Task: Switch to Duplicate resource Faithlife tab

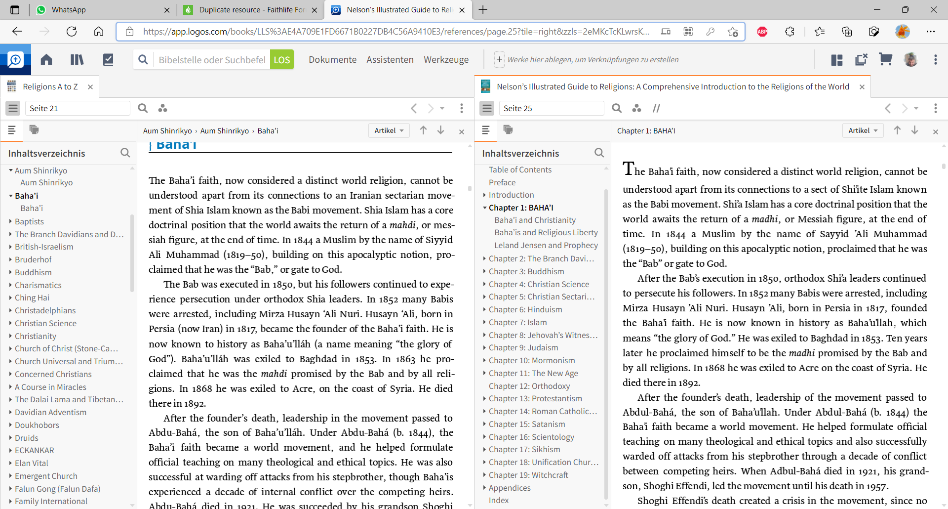Action: 251,10
